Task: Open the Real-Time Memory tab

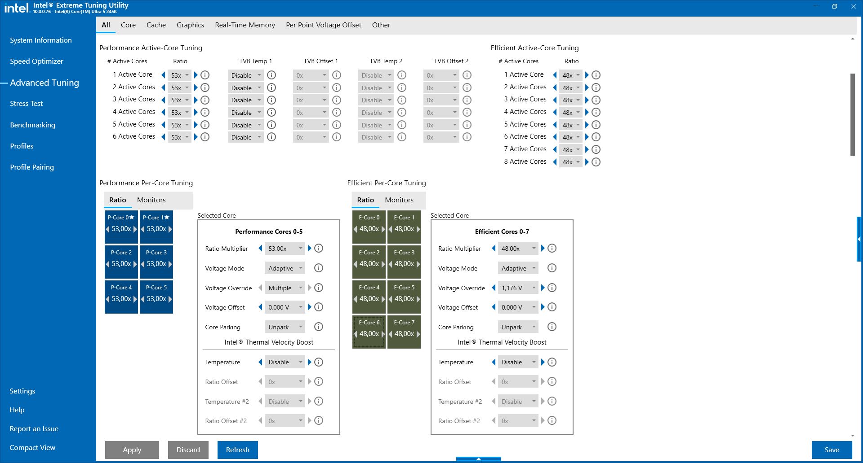Action: tap(245, 25)
